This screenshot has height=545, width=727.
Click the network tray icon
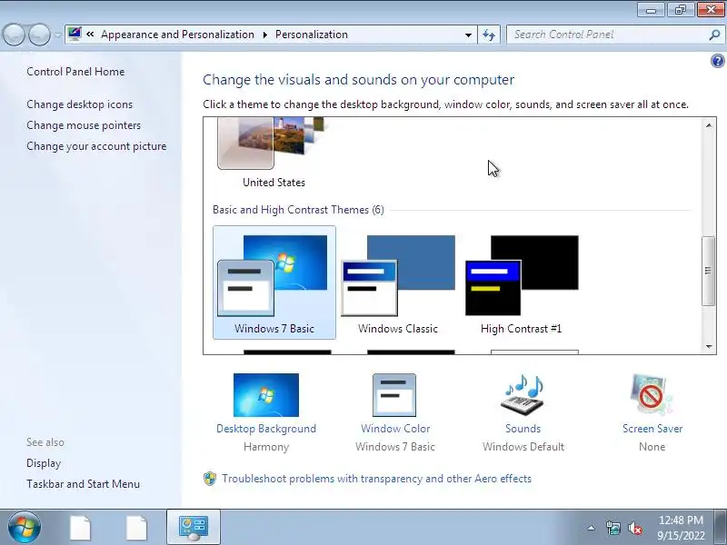pyautogui.click(x=612, y=528)
